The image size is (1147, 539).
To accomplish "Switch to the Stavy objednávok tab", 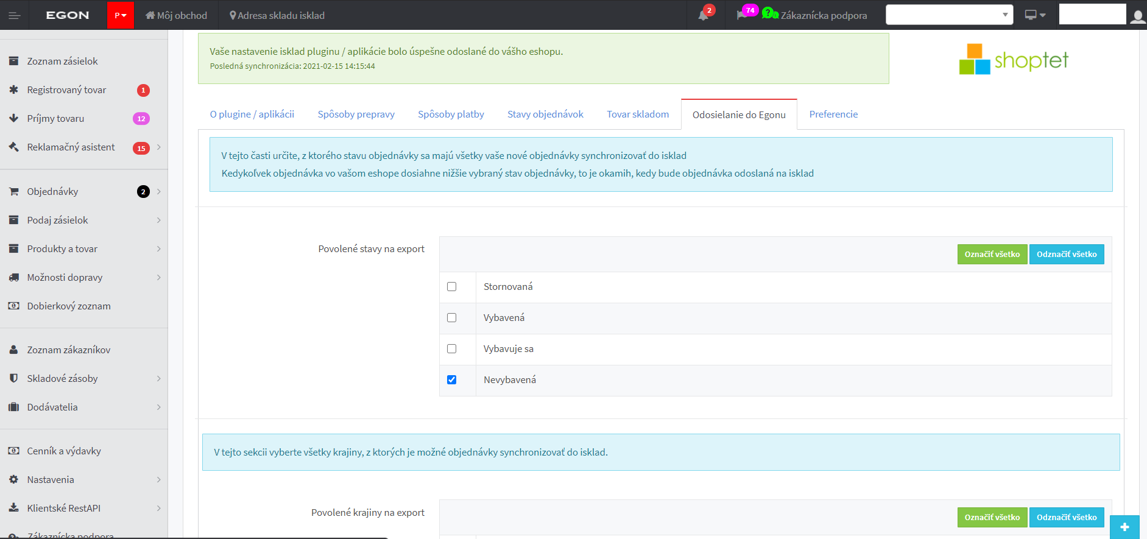I will (x=545, y=114).
